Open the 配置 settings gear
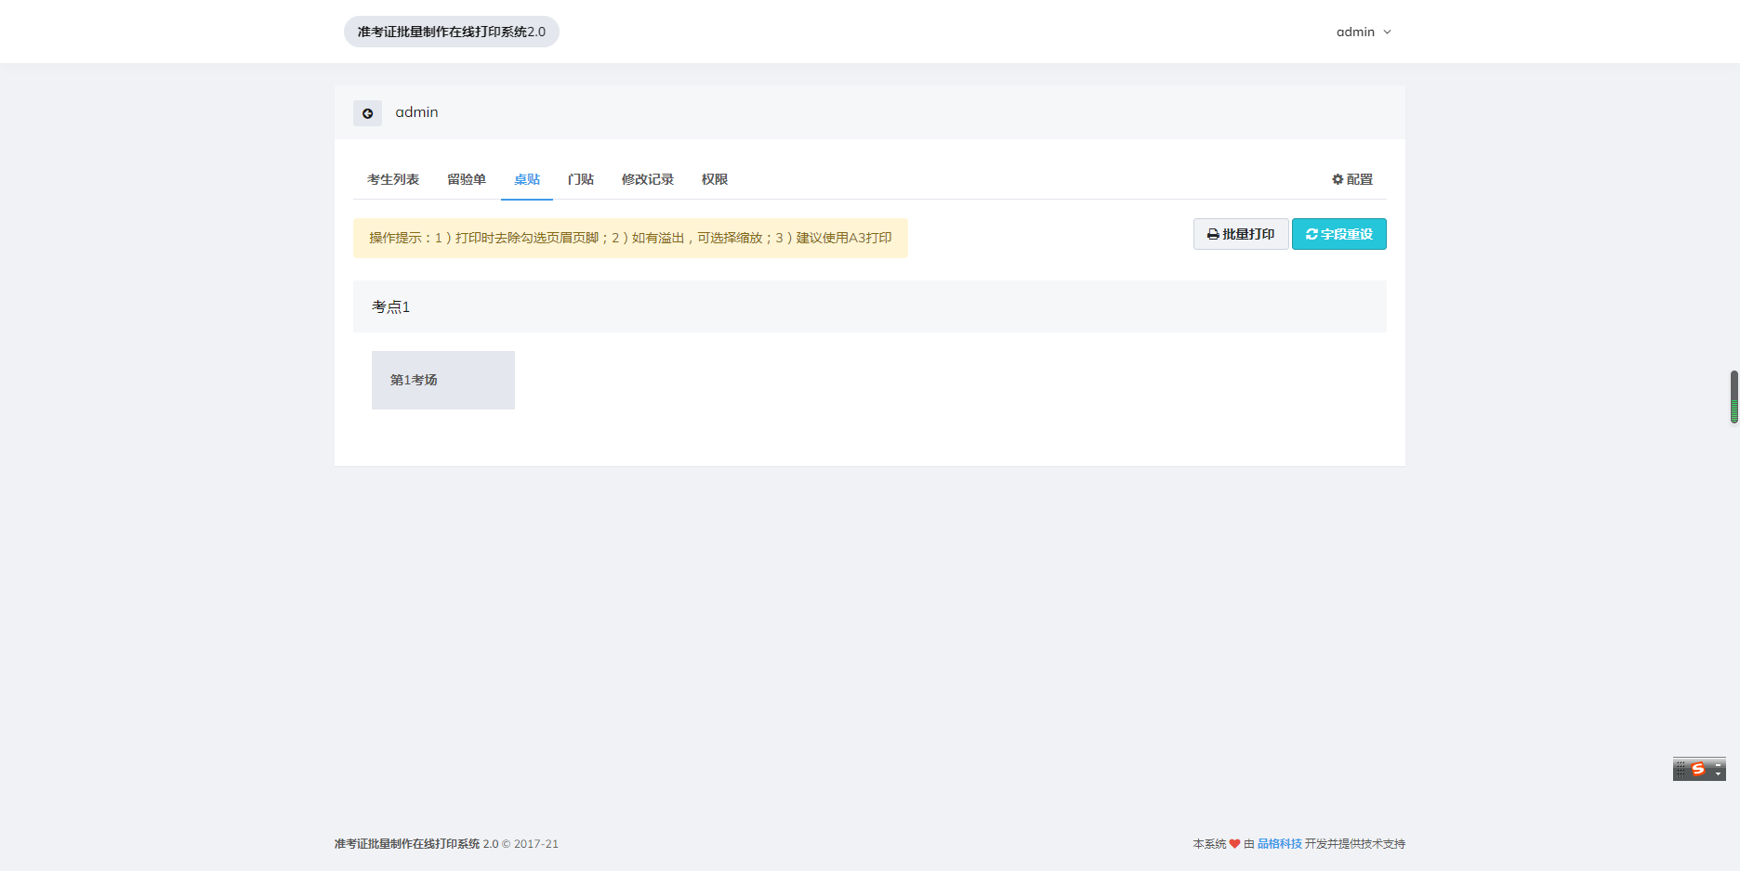This screenshot has width=1740, height=871. point(1352,179)
